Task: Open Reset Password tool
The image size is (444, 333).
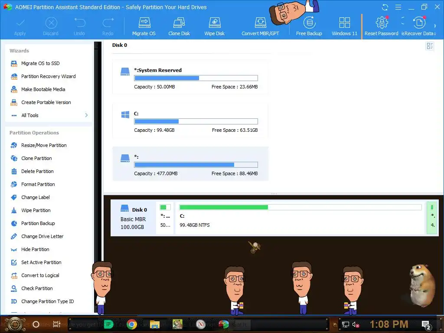Action: tap(381, 26)
